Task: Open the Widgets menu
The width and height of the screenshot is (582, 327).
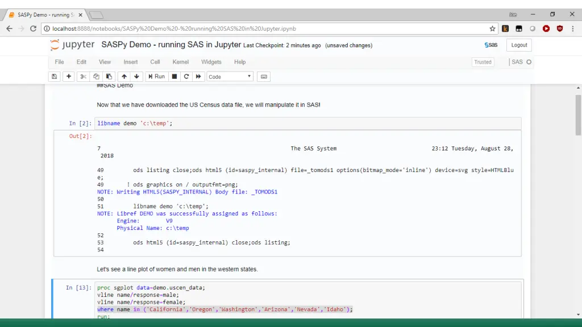Action: tap(211, 62)
